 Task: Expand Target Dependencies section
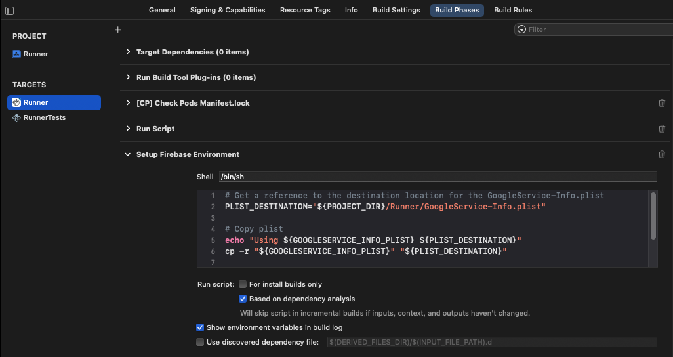129,52
